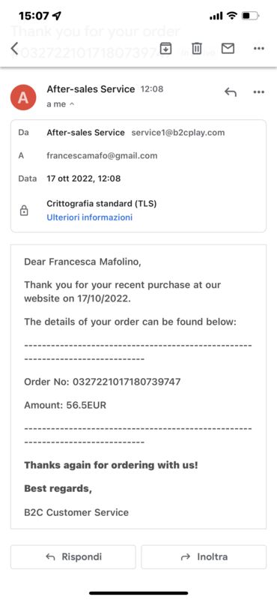Delete the email using the trash icon
The width and height of the screenshot is (277, 600).
pyautogui.click(x=196, y=49)
